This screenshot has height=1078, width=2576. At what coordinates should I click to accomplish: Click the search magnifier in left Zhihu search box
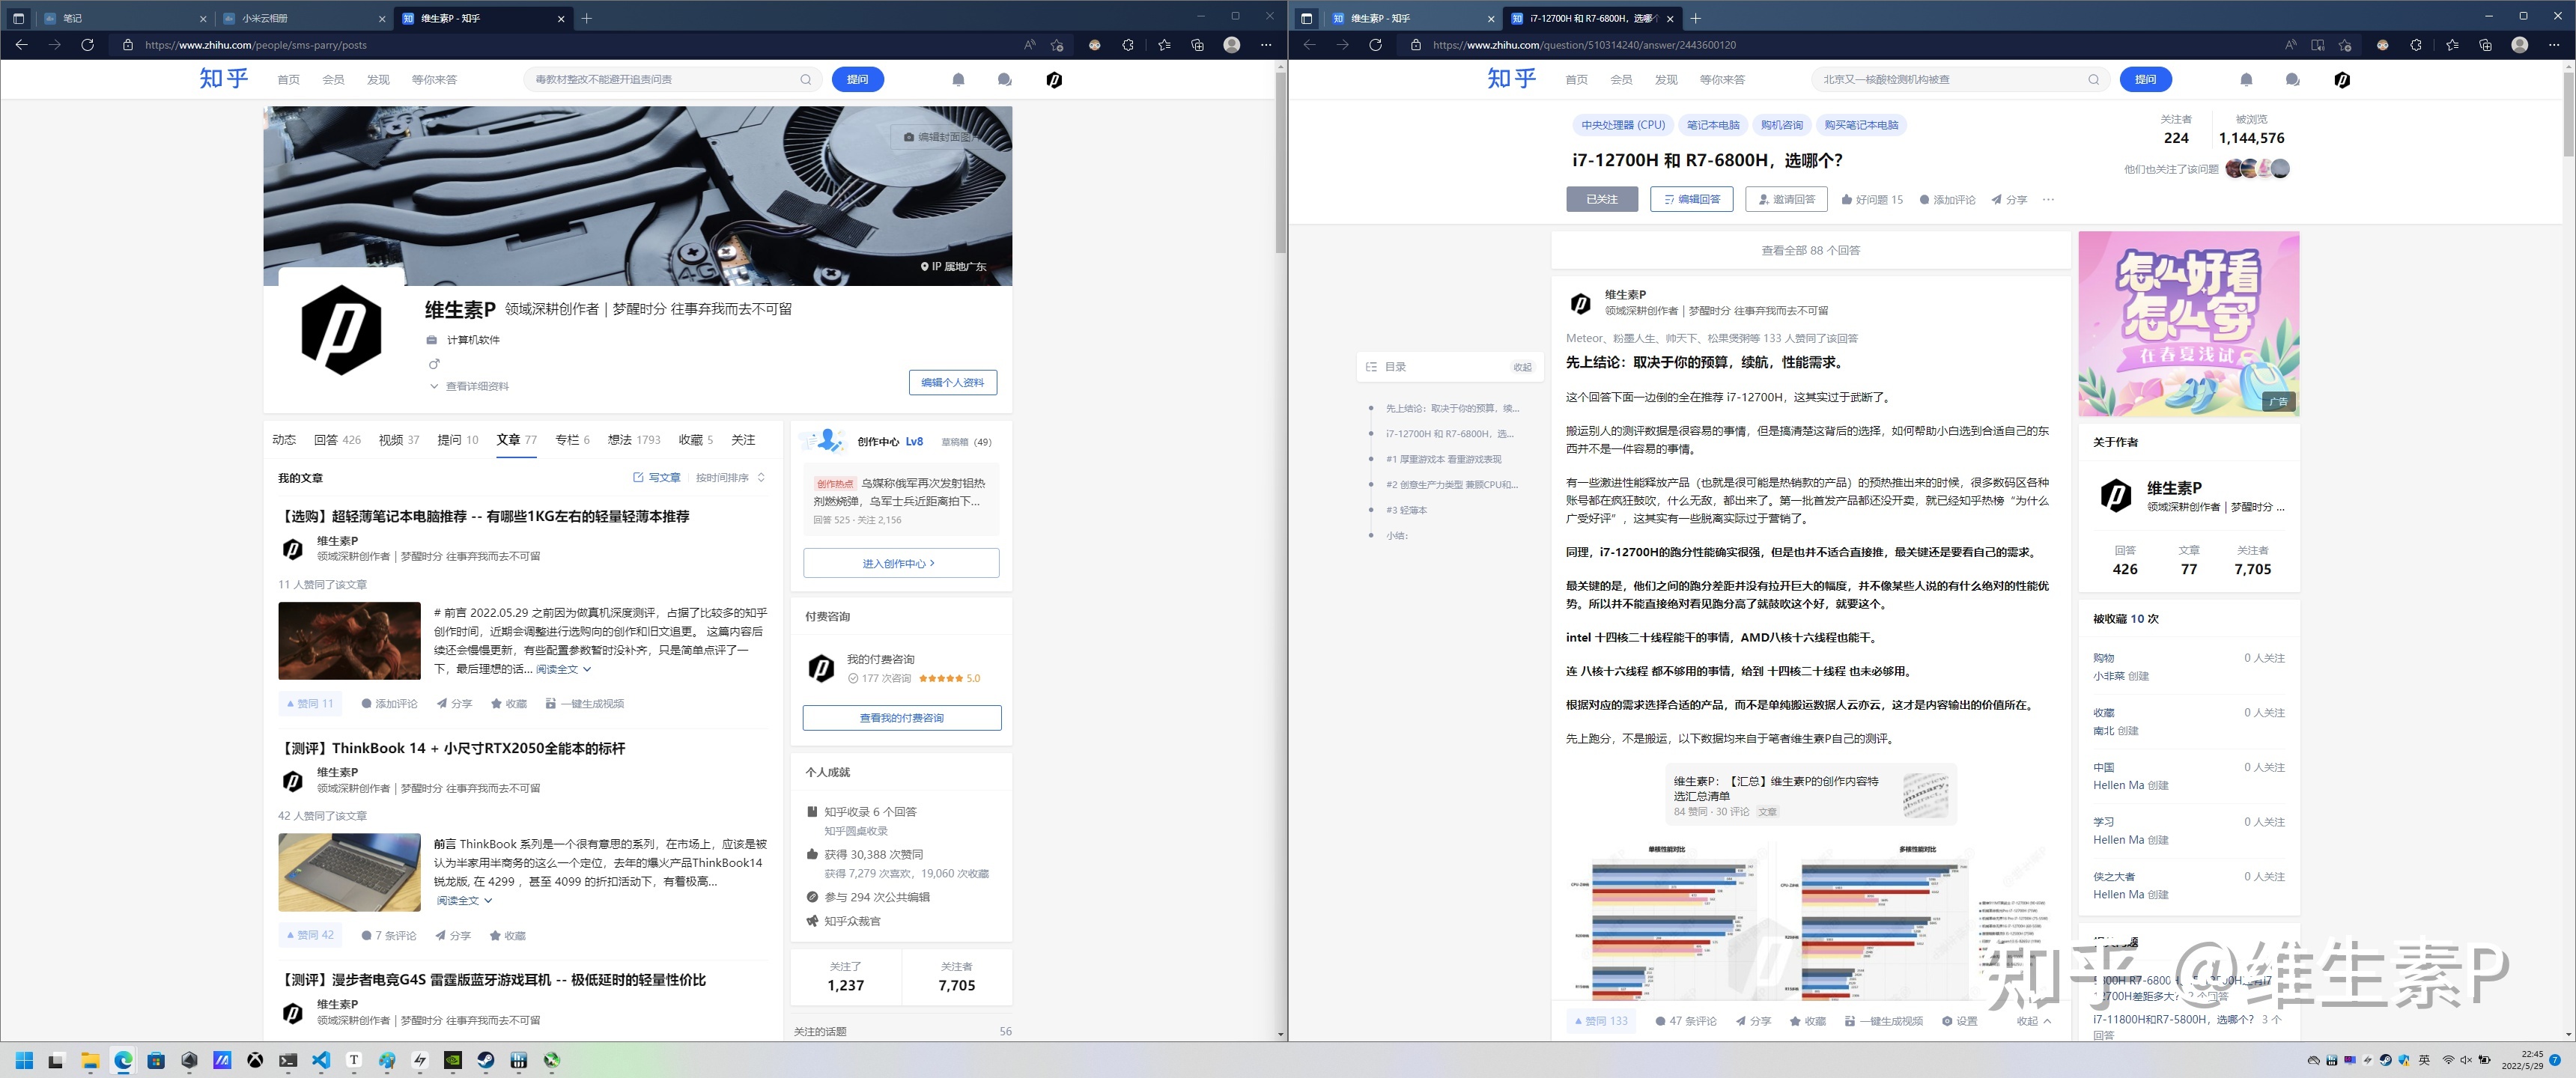pos(805,80)
